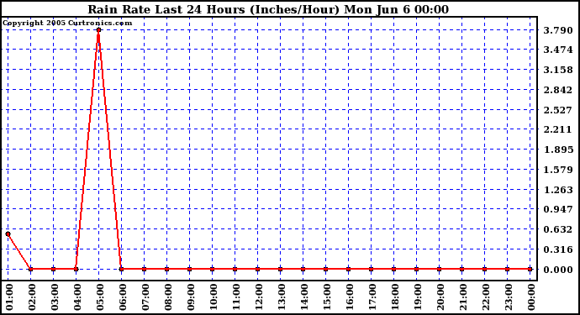Click the x-axis label 16:00

click(x=349, y=297)
